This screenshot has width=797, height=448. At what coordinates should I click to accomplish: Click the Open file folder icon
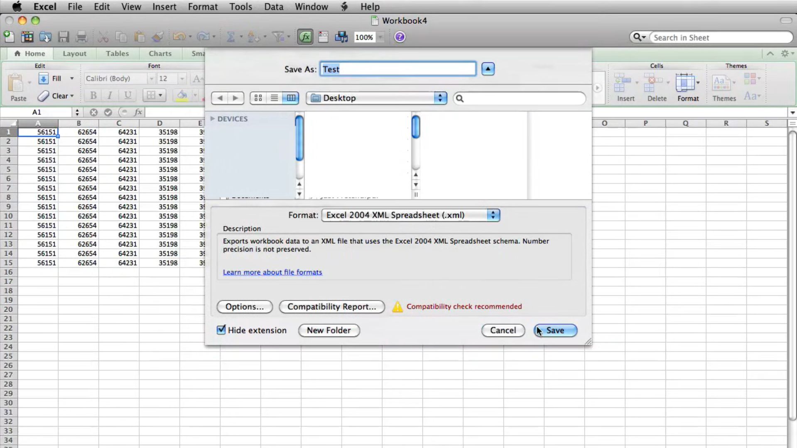[x=45, y=37]
